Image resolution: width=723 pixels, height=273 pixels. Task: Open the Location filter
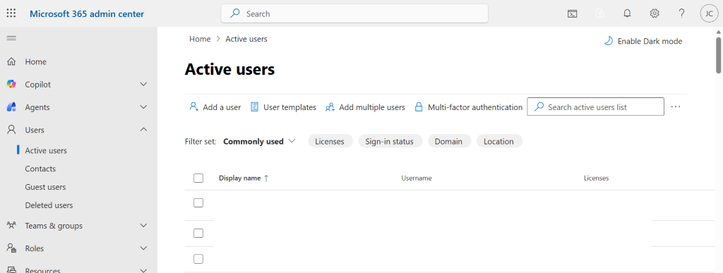coord(498,141)
